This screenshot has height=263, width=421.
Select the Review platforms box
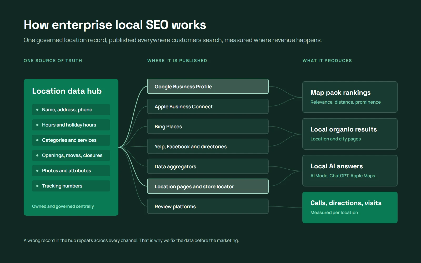(208, 206)
